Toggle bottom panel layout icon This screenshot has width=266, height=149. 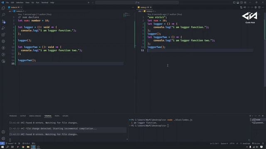pos(238,2)
